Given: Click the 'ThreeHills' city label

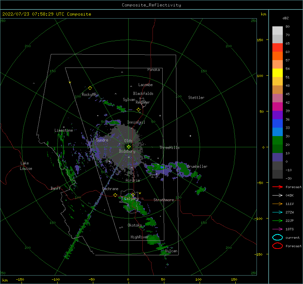Looking at the screenshot, I should click(169, 148).
